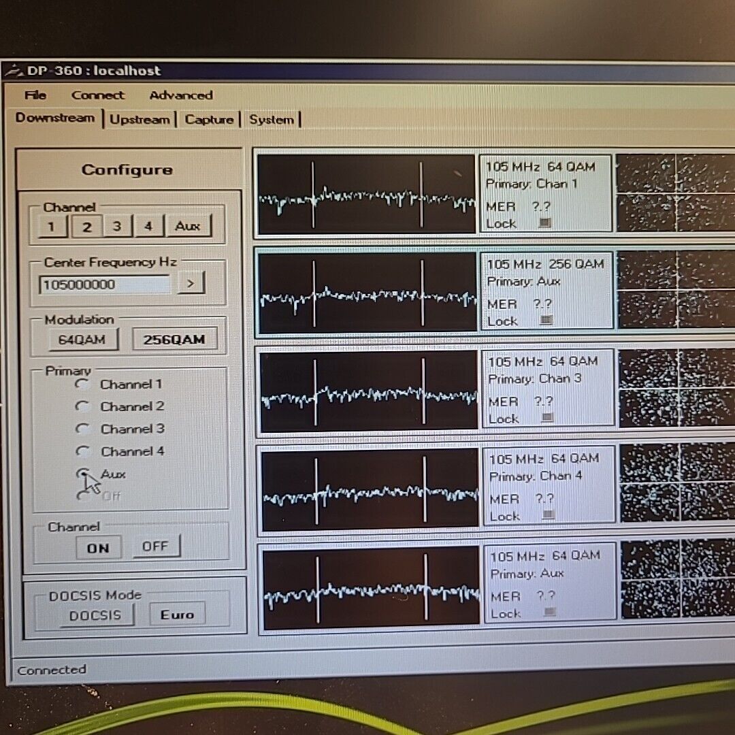Turn the channel OFF
This screenshot has height=735, width=735.
click(156, 546)
